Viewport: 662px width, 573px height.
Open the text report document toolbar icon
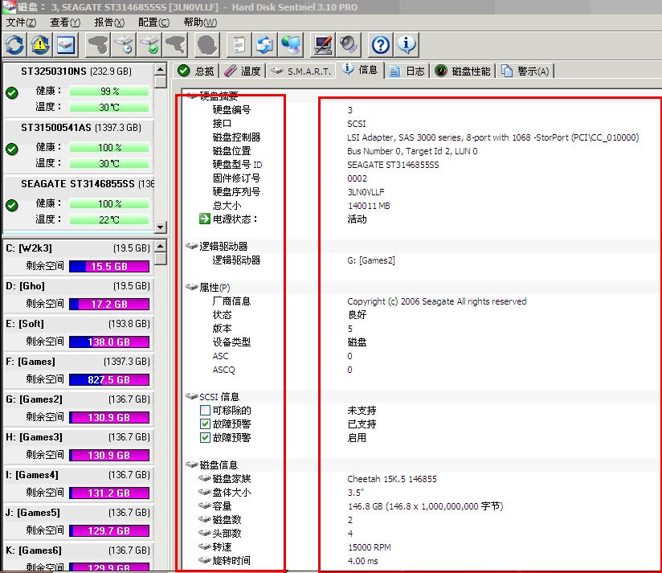pyautogui.click(x=239, y=45)
